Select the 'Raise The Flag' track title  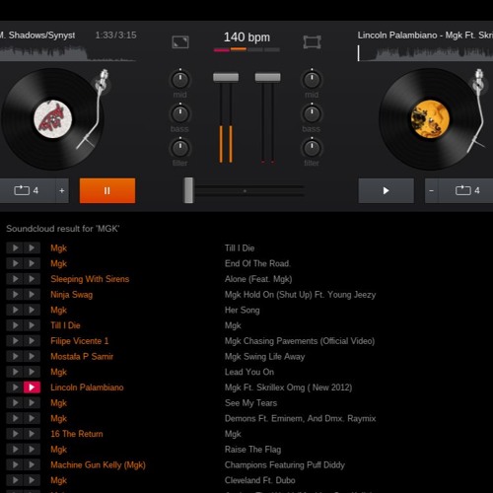[x=252, y=450]
